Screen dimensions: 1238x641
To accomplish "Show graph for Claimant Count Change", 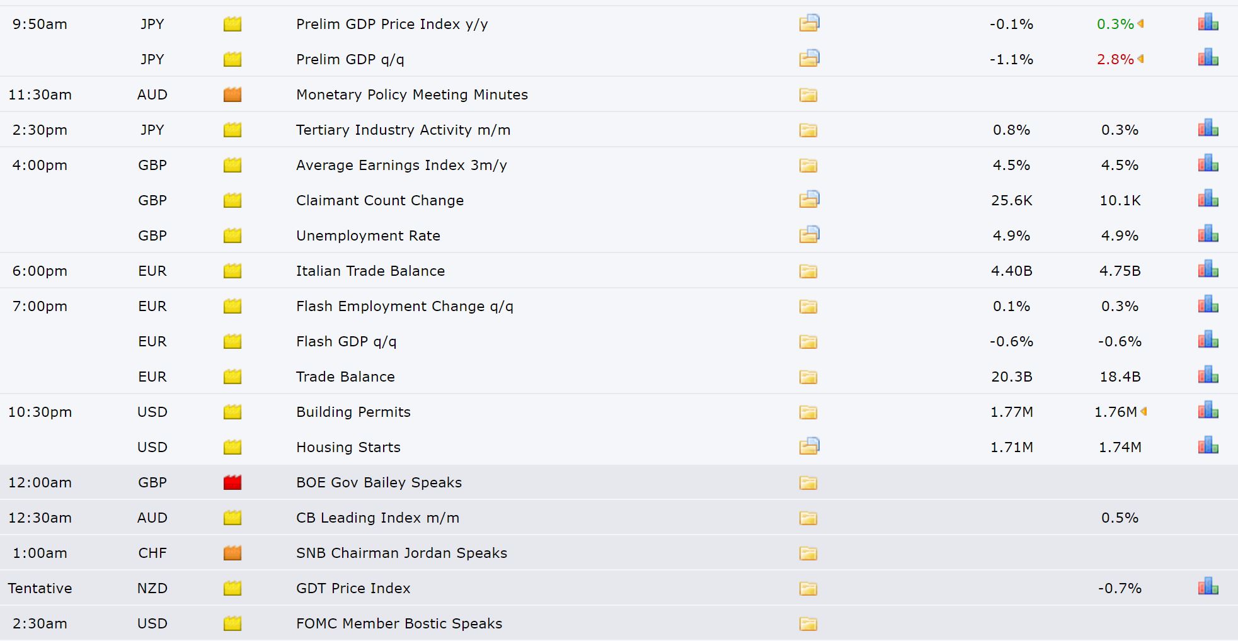I will point(1208,199).
